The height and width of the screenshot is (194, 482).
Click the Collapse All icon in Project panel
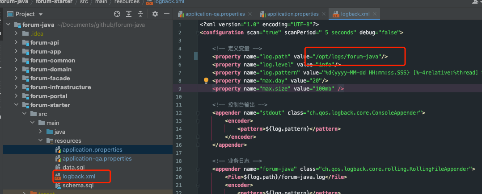[x=140, y=14]
